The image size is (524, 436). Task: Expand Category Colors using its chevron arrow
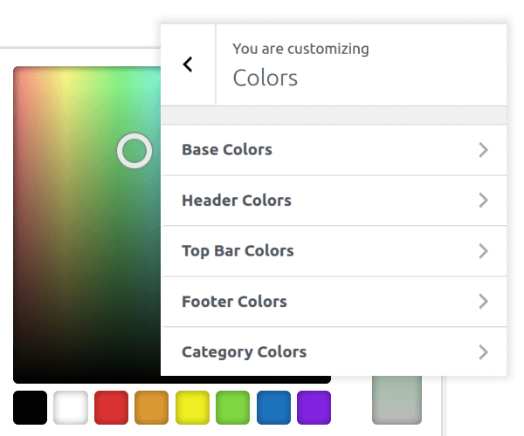(483, 352)
